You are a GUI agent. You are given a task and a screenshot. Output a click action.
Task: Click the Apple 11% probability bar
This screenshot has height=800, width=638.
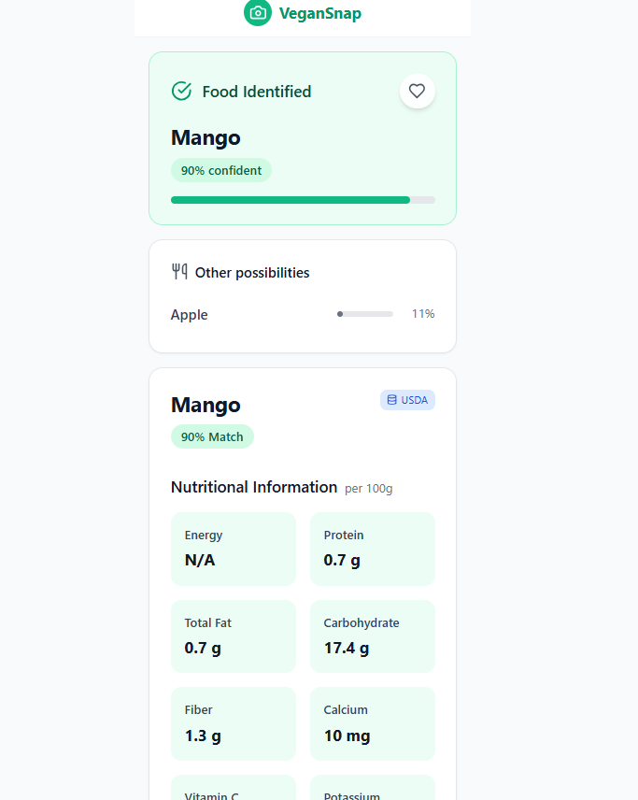(364, 314)
